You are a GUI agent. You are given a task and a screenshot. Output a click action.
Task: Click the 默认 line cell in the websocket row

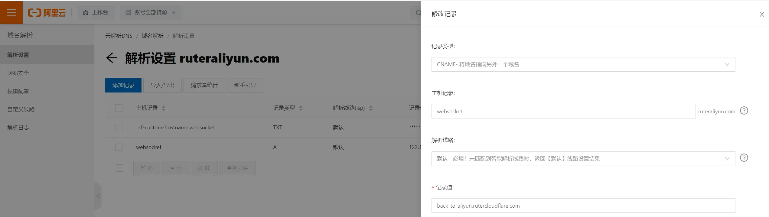(338, 147)
